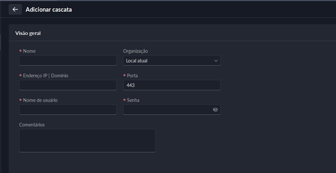Click the Porta label
336x173 pixels.
pyautogui.click(x=132, y=76)
